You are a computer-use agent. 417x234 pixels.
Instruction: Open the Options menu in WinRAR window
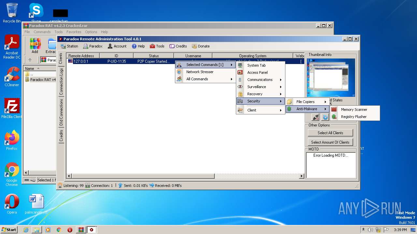click(x=91, y=32)
